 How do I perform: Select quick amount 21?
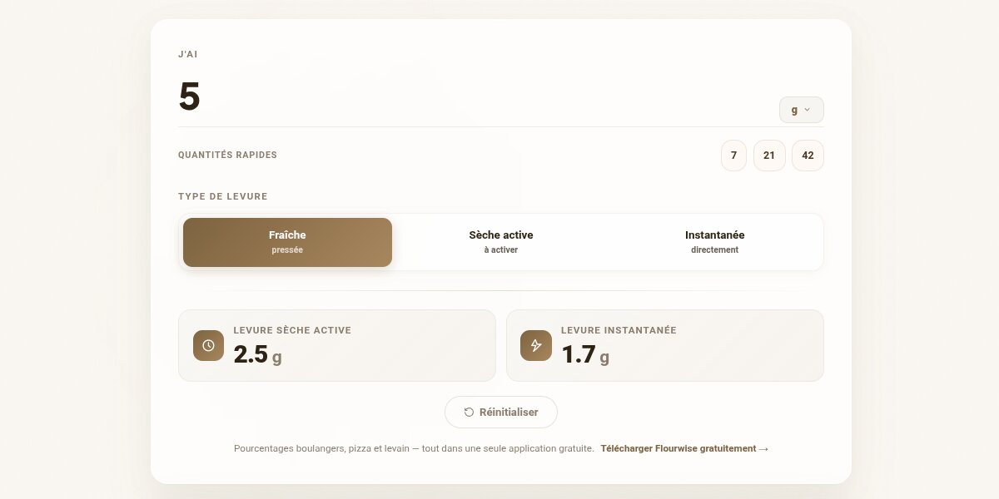pos(769,156)
